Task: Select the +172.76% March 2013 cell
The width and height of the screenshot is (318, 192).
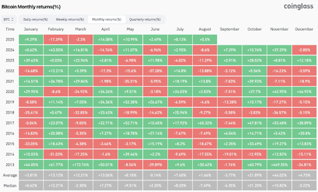Action: coord(81,165)
